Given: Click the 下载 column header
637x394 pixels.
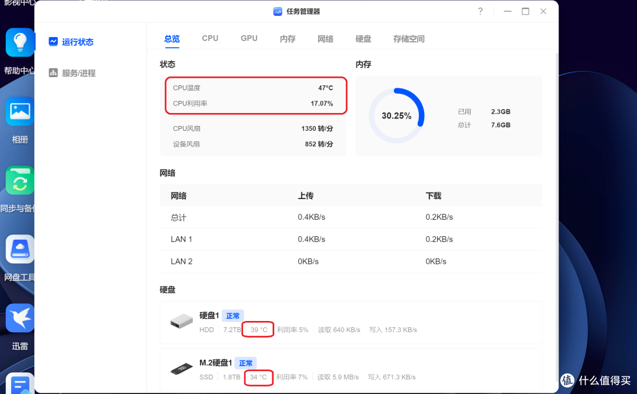Looking at the screenshot, I should (x=434, y=196).
